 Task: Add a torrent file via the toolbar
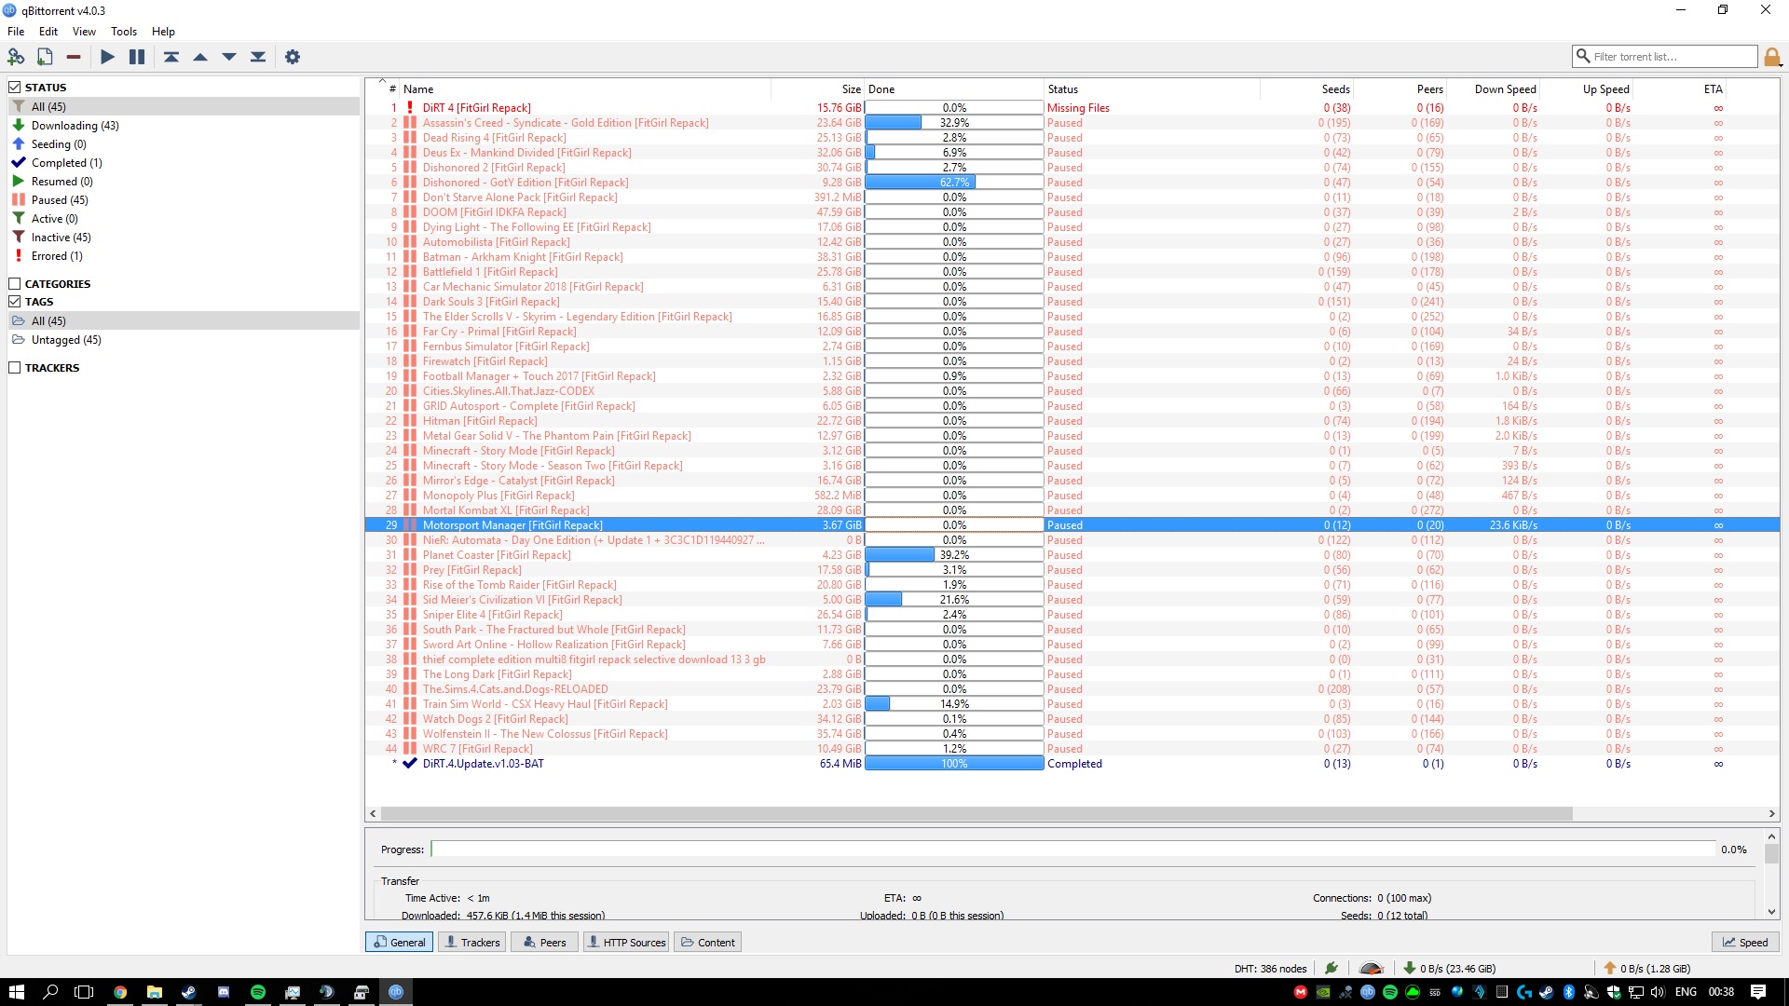pyautogui.click(x=45, y=57)
